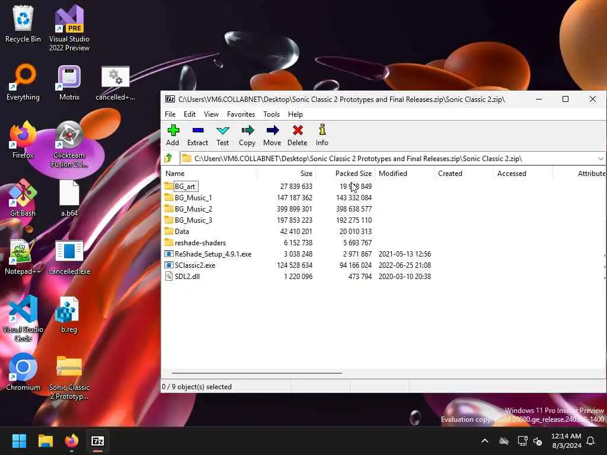Sort by the Created column header
This screenshot has height=455, width=607.
[x=464, y=174]
